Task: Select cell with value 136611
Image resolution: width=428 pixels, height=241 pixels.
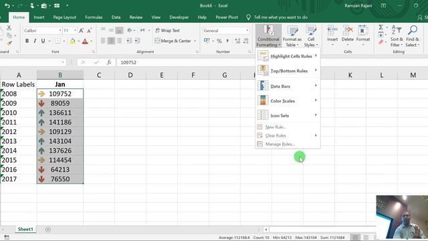Action: (60, 112)
